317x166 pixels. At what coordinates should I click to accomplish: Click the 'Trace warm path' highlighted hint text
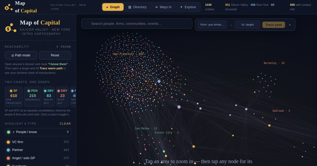pyautogui.click(x=51, y=68)
